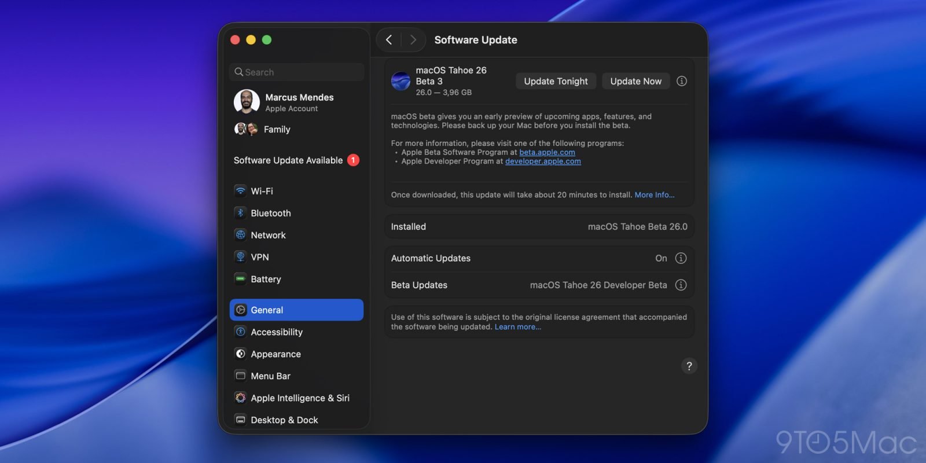Open help with the question mark button
The width and height of the screenshot is (926, 463).
coord(689,366)
